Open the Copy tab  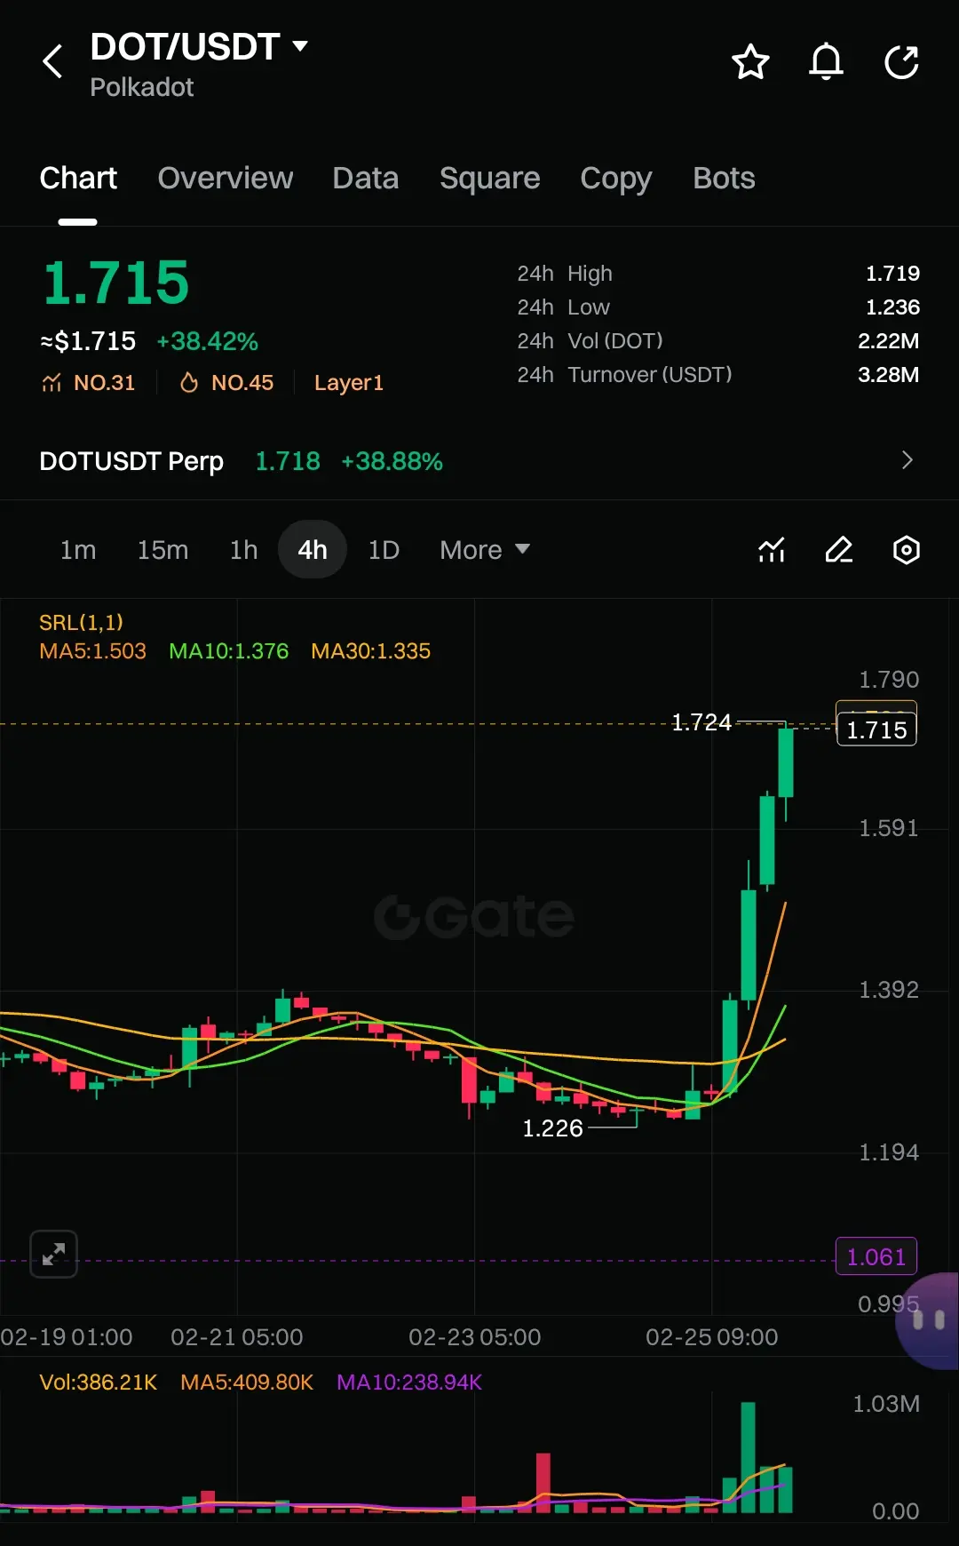click(616, 179)
